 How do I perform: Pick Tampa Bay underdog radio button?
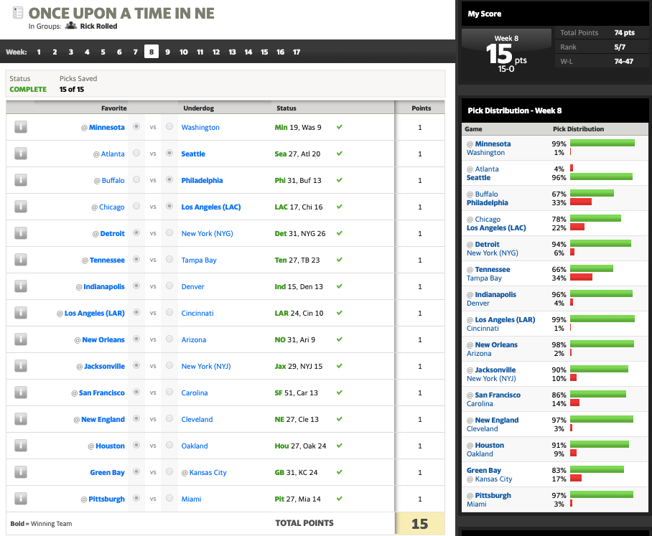[x=169, y=259]
